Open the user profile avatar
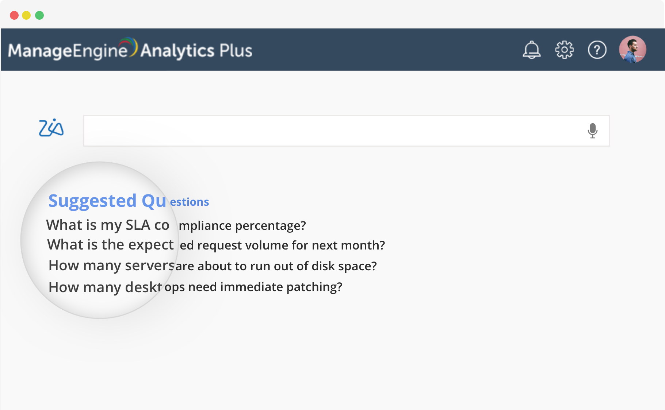The width and height of the screenshot is (665, 410). click(632, 49)
